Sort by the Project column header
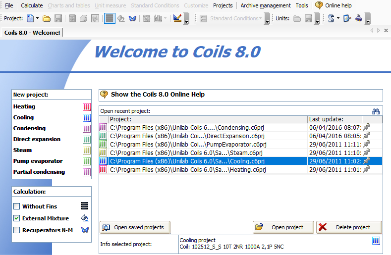The width and height of the screenshot is (391, 255). (208, 119)
